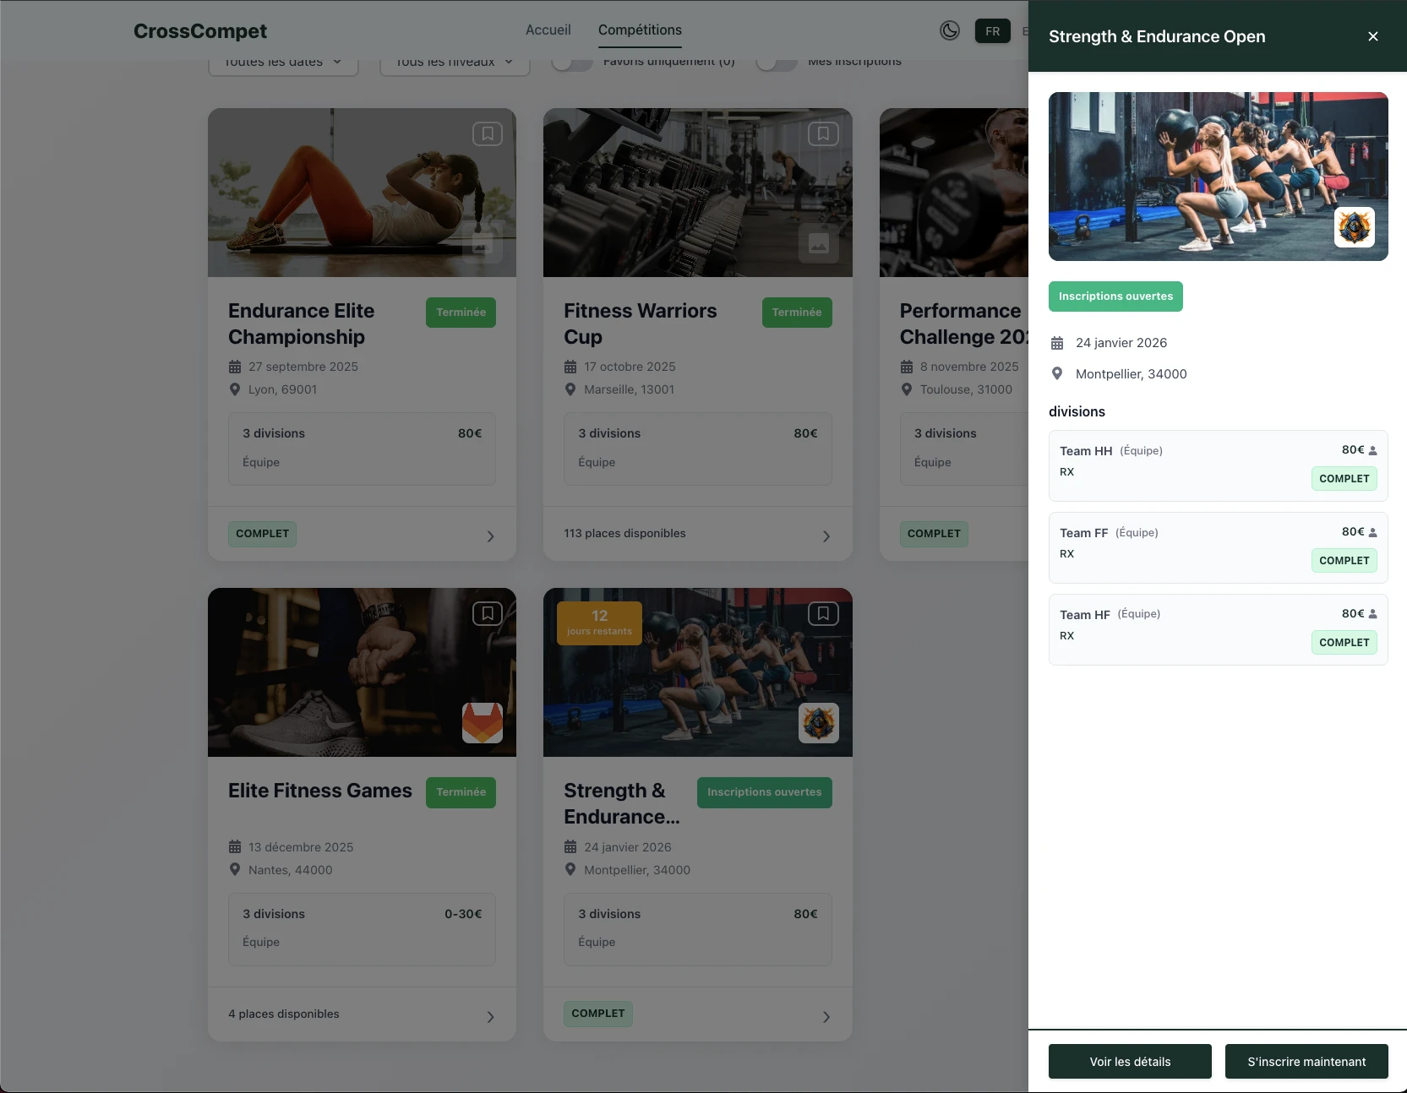1407x1093 pixels.
Task: Expand the Tous les niveaux dropdown
Action: [x=454, y=63]
